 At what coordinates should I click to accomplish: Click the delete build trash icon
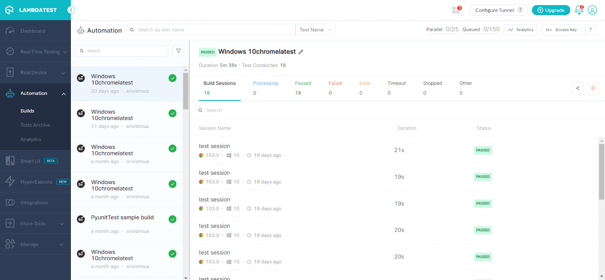[x=593, y=88]
